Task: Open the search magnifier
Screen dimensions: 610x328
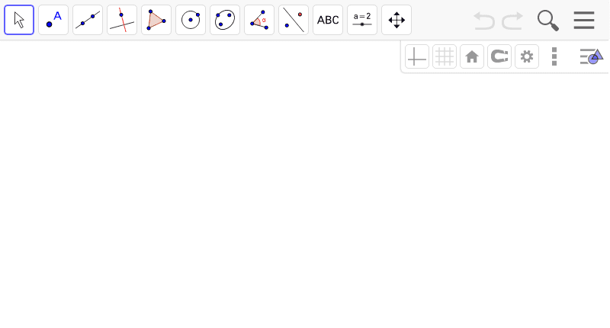Action: pyautogui.click(x=547, y=21)
